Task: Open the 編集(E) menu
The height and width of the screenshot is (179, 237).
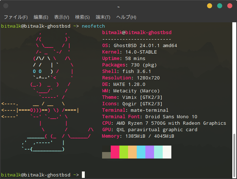Action: pyautogui.click(x=41, y=17)
